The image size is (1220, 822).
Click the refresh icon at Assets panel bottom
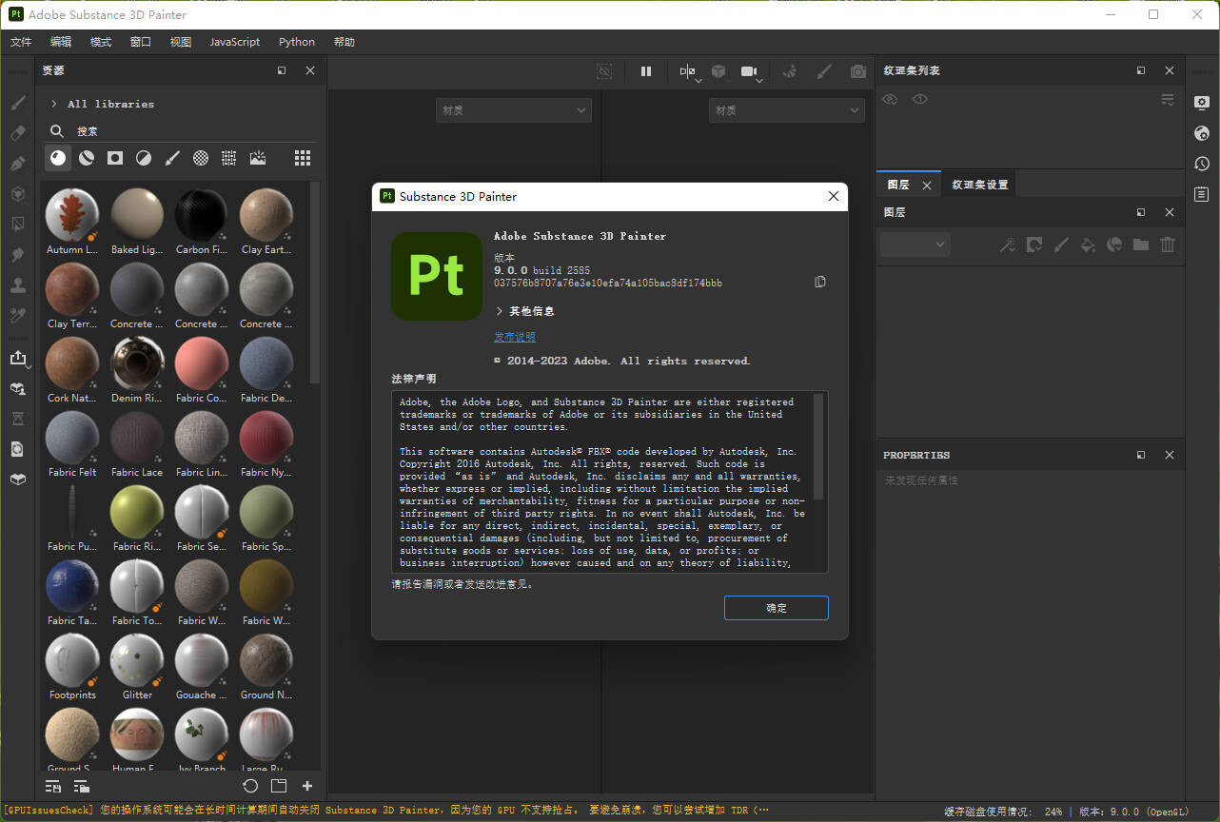(250, 786)
